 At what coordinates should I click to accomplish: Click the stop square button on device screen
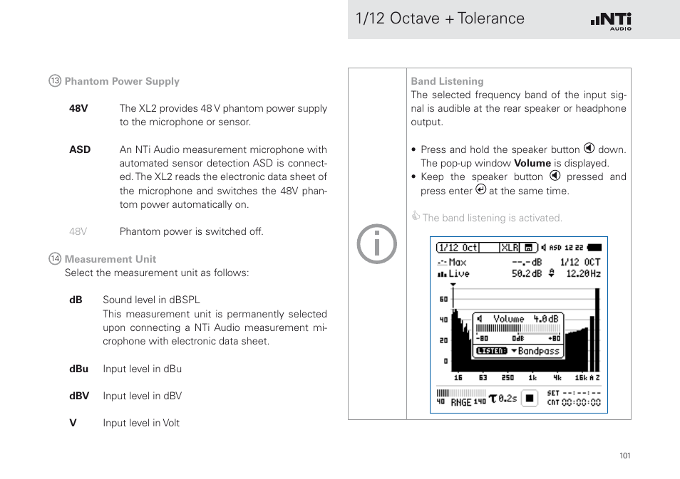(x=530, y=399)
